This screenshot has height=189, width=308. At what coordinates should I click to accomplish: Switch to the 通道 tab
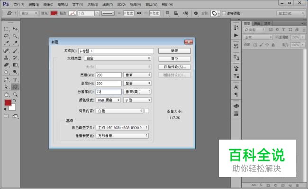coord(257,24)
